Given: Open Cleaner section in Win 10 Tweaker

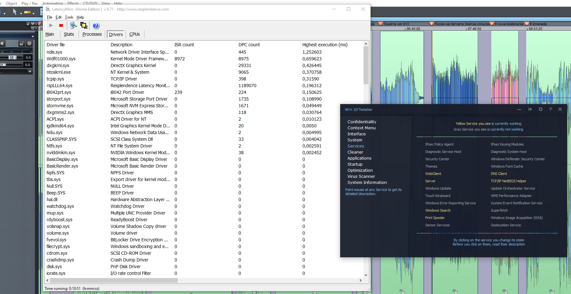Looking at the screenshot, I should click(x=355, y=152).
